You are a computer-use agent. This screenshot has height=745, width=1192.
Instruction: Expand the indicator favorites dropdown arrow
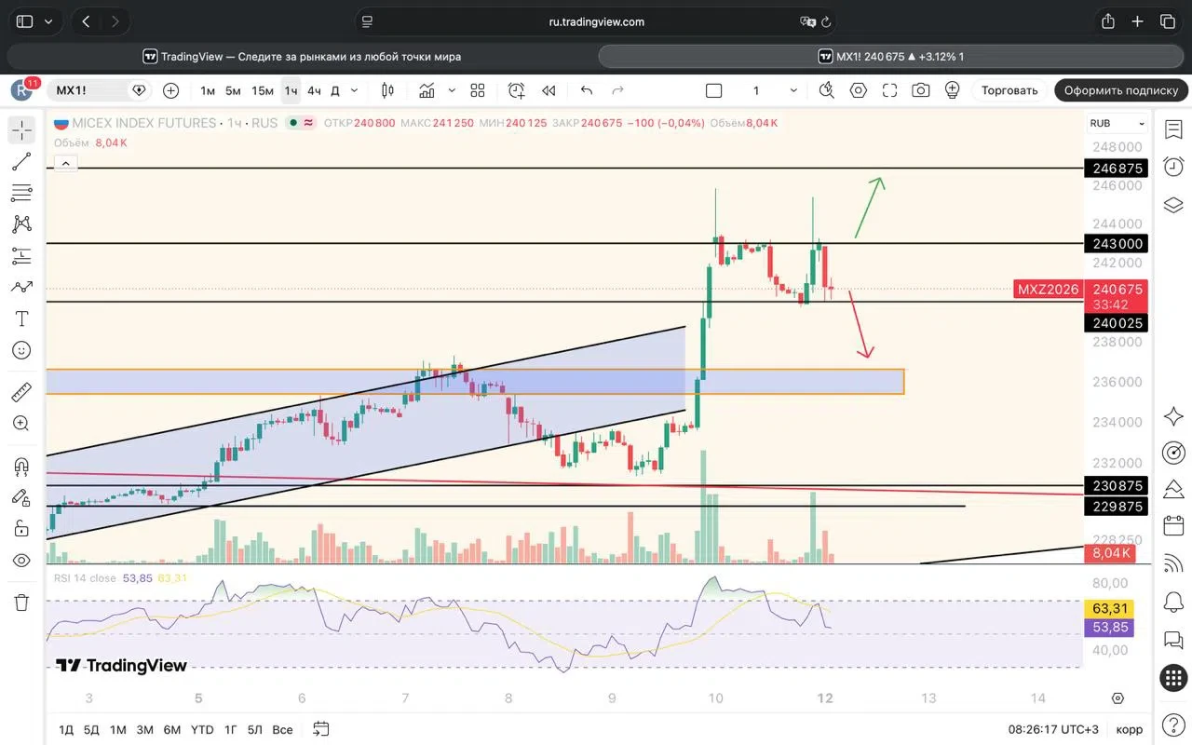[452, 90]
